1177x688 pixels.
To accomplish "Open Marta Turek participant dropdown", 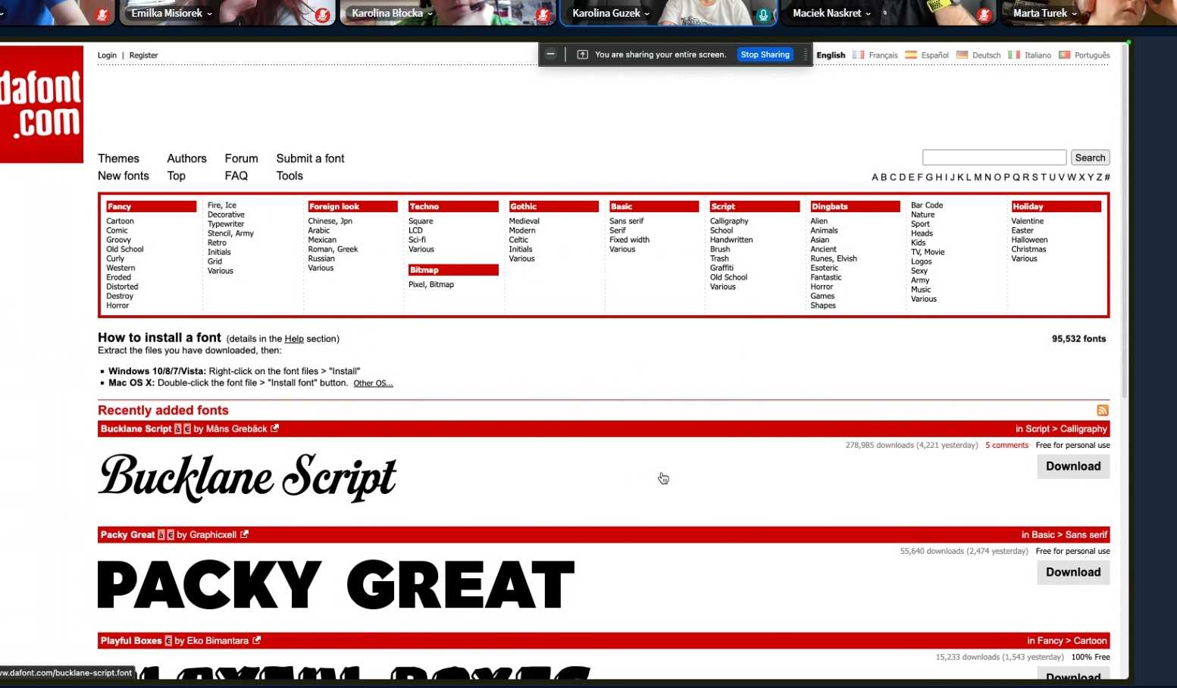I will 1075,14.
